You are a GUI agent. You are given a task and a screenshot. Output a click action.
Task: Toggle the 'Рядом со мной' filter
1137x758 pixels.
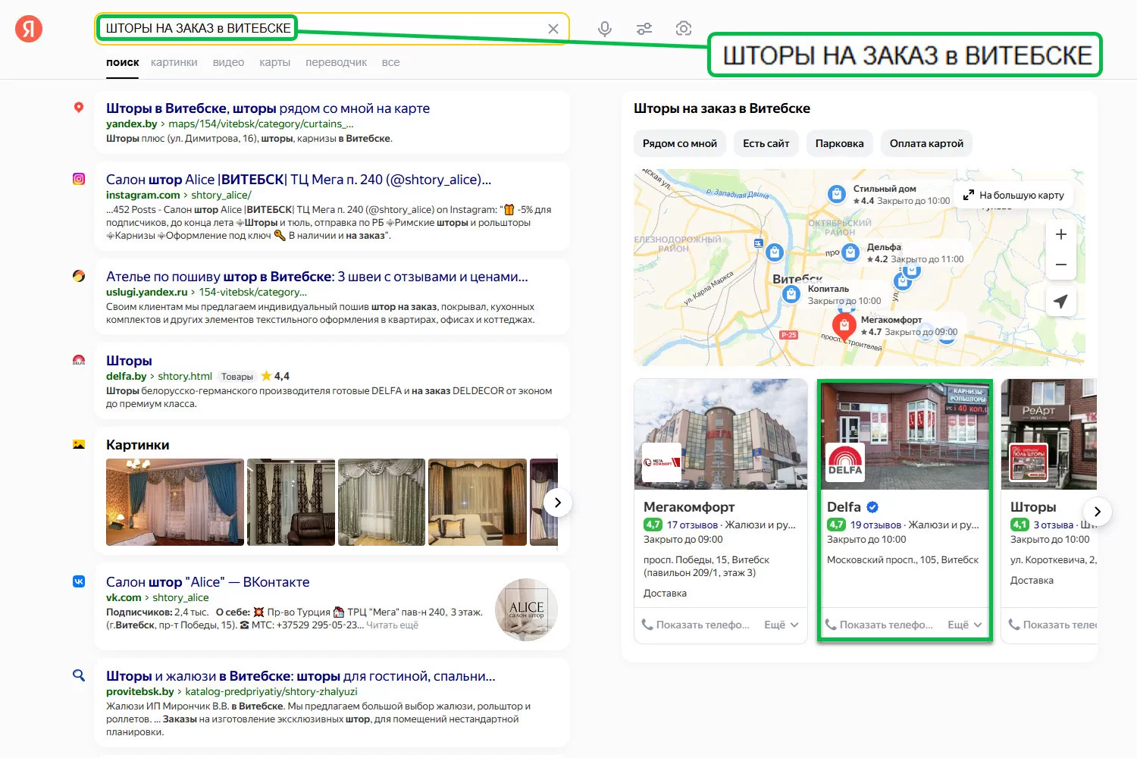(679, 143)
